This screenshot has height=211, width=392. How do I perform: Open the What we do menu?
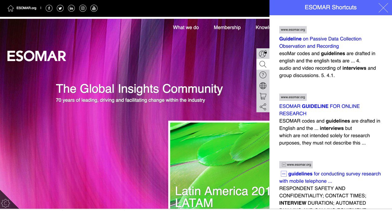[186, 27]
